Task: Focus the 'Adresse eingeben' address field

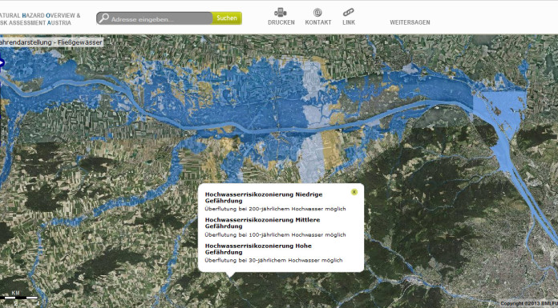Action: (160, 19)
